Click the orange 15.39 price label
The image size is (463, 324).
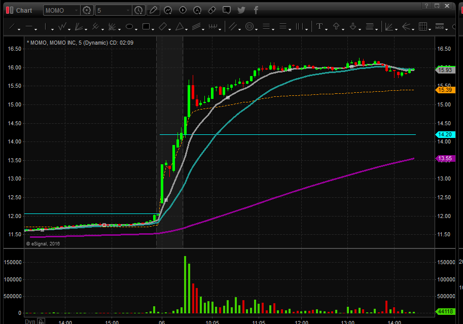(x=445, y=90)
